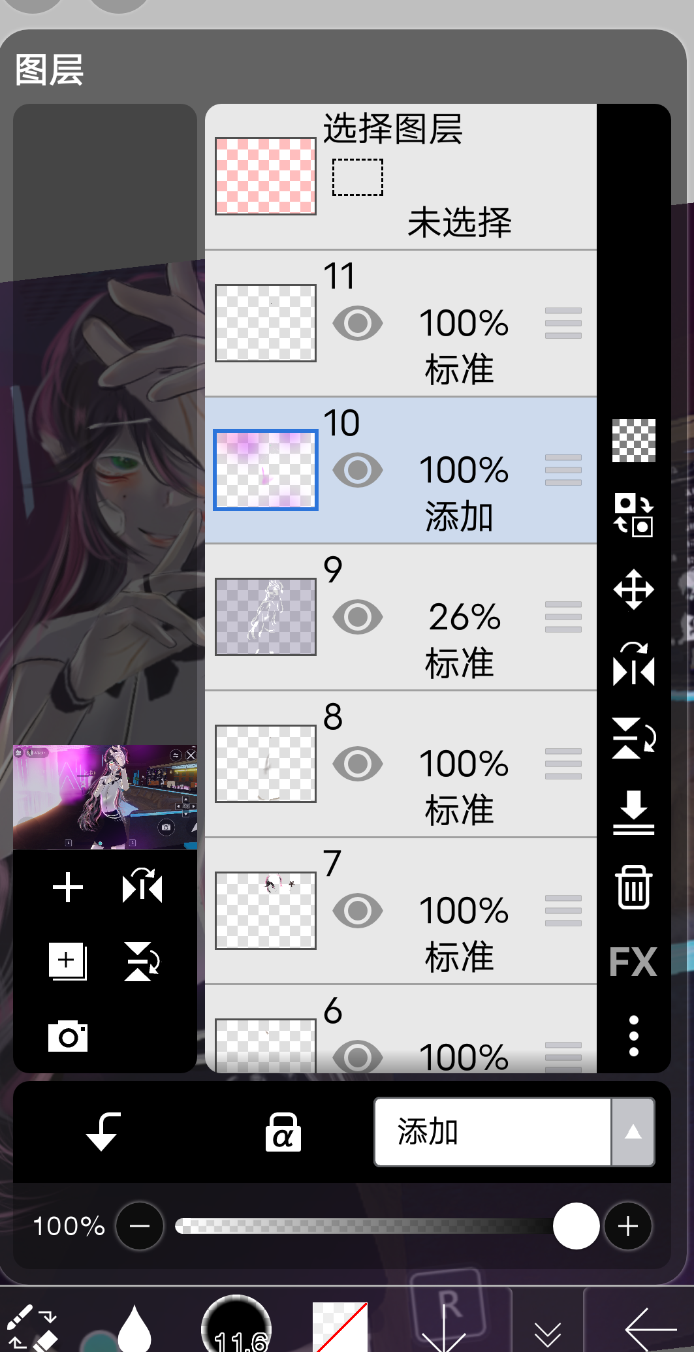Click the FX filter effects icon
Viewport: 694px width, 1352px height.
click(x=633, y=962)
